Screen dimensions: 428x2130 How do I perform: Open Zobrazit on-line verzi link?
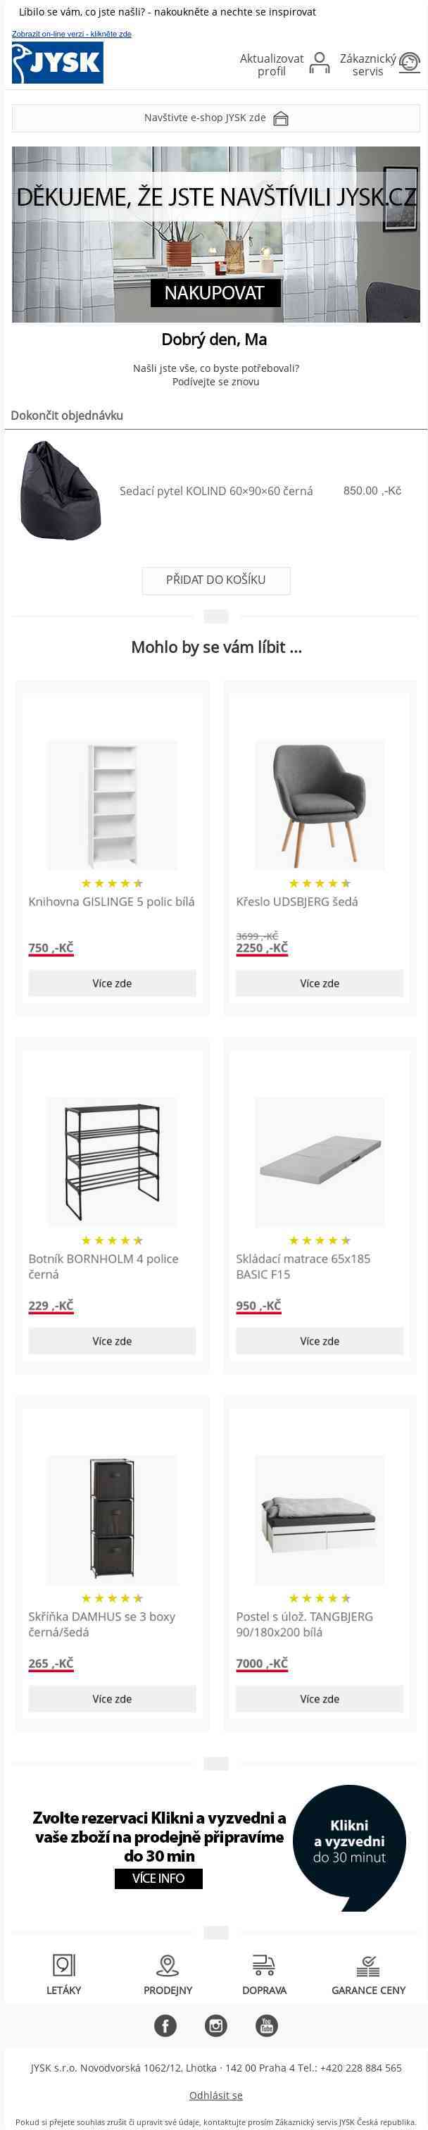[x=71, y=34]
